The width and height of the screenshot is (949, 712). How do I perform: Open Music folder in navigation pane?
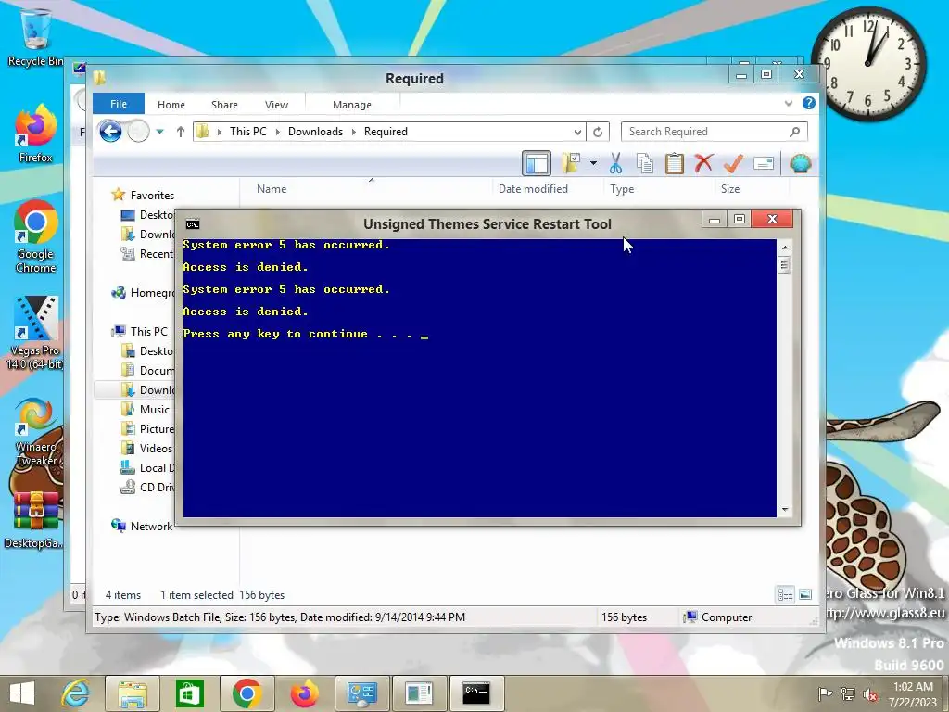tap(155, 410)
